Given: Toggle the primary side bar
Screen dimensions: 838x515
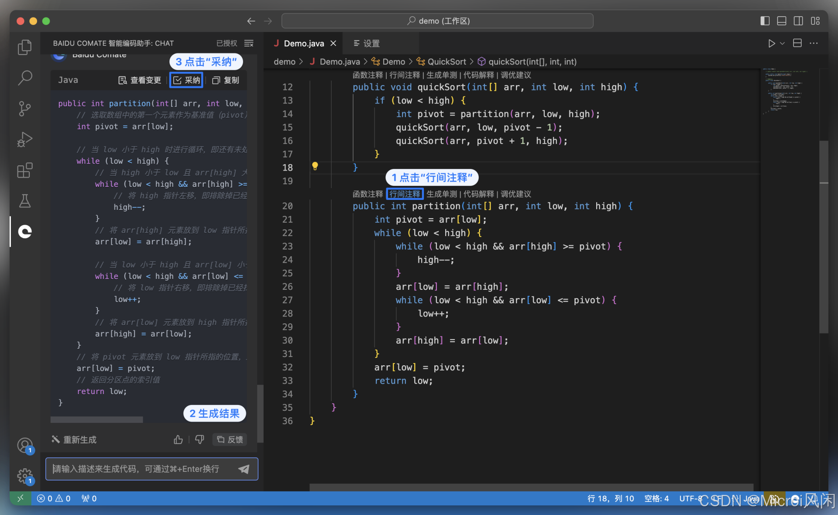Looking at the screenshot, I should coord(765,21).
